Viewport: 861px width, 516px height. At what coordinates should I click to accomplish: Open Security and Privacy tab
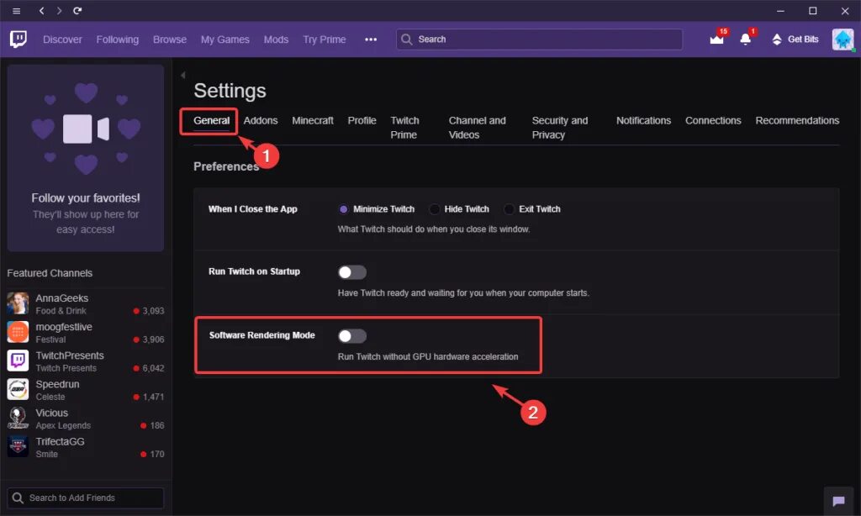559,128
